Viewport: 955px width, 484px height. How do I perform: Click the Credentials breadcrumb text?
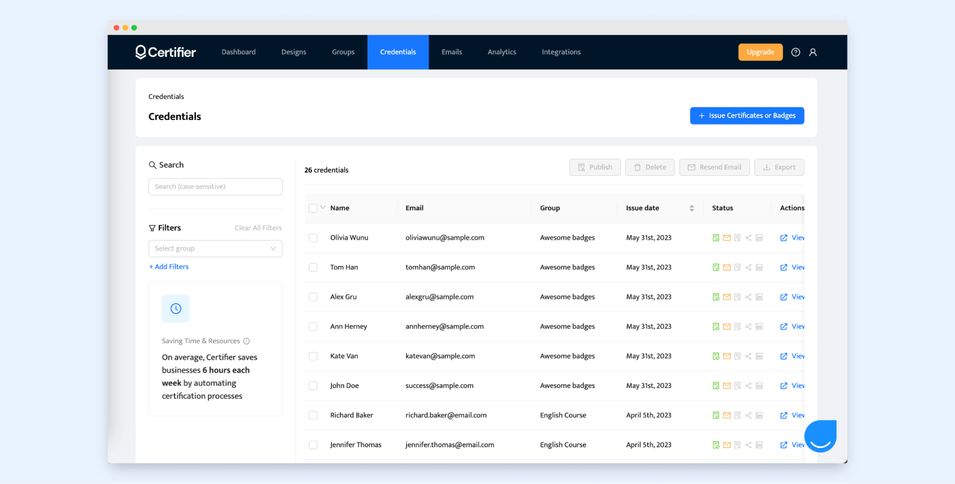[166, 97]
